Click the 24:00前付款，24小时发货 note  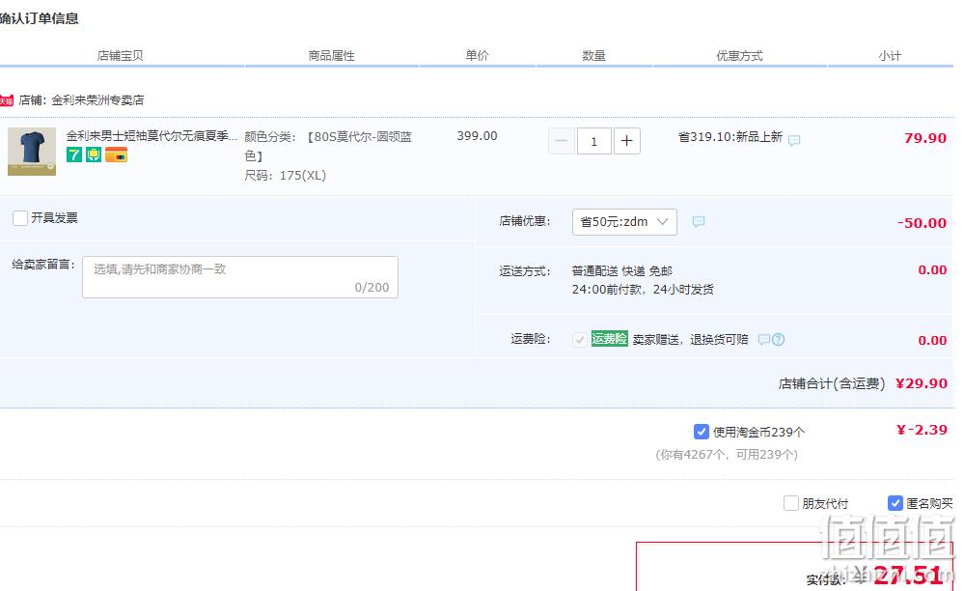tap(643, 289)
